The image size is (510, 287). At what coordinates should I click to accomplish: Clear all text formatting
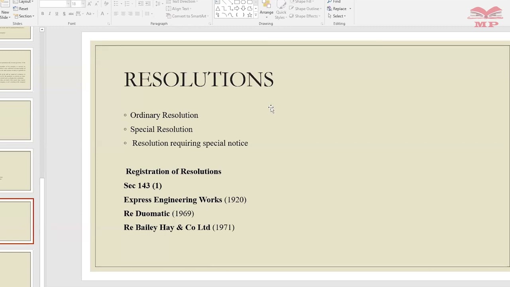click(x=106, y=4)
